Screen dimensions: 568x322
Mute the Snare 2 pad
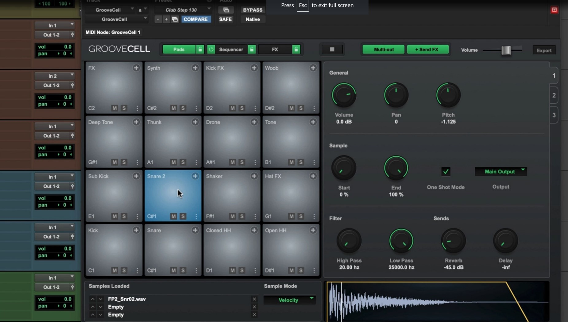tap(173, 216)
